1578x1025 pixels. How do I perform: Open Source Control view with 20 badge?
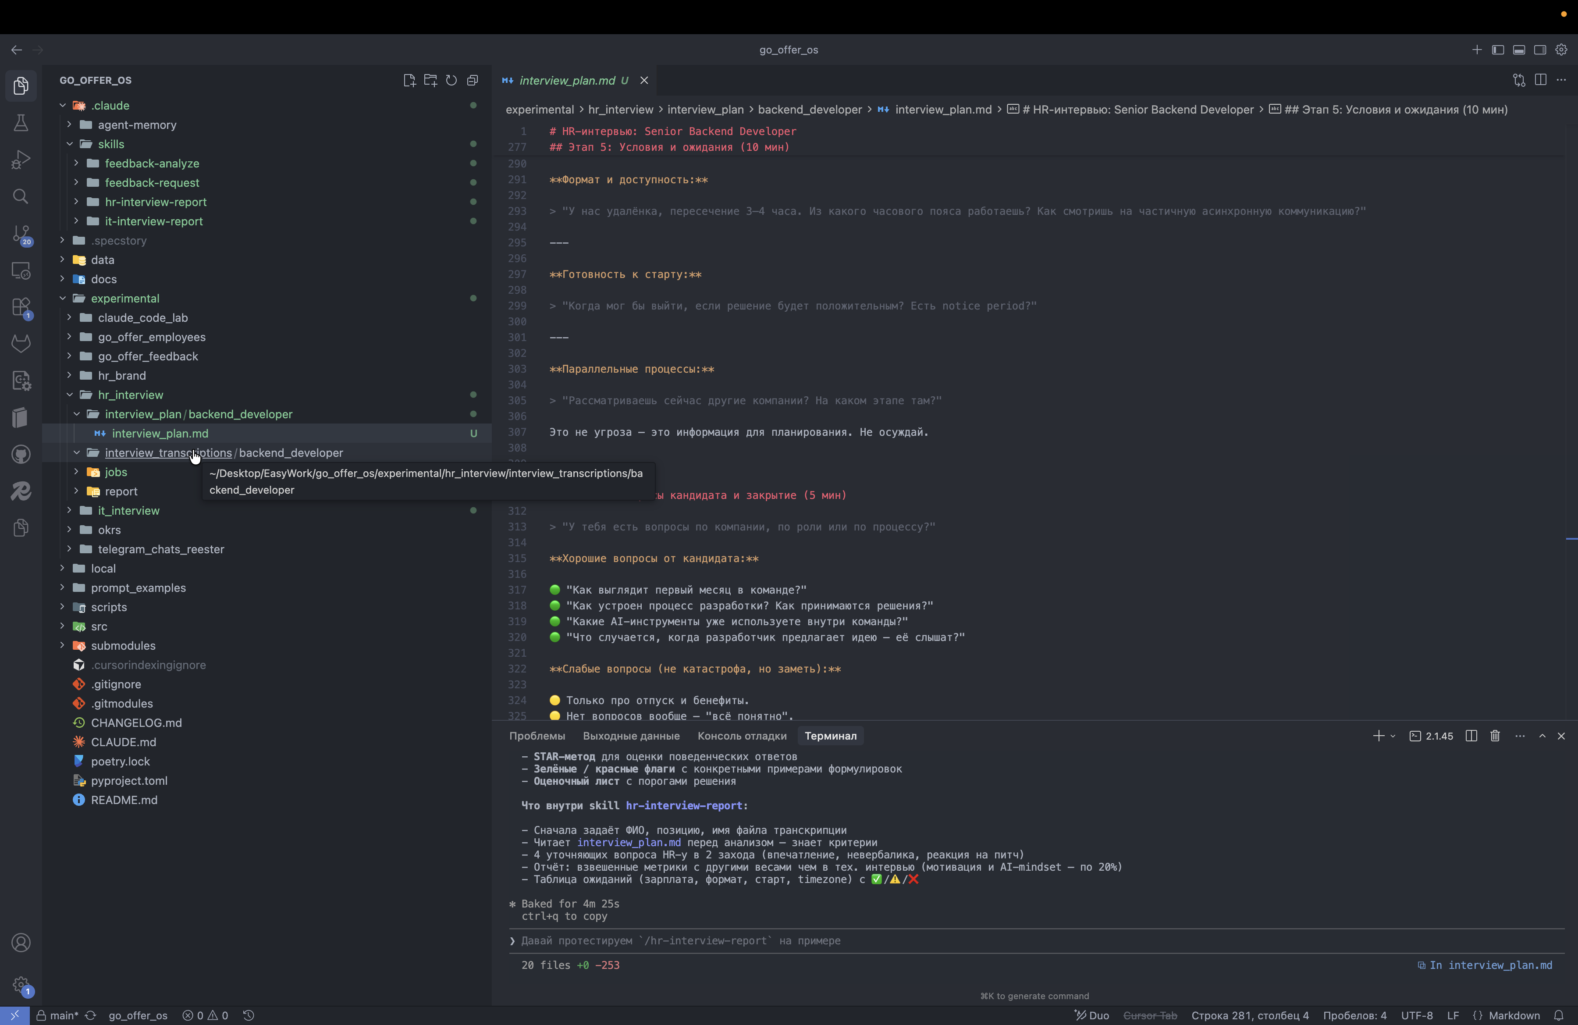21,234
